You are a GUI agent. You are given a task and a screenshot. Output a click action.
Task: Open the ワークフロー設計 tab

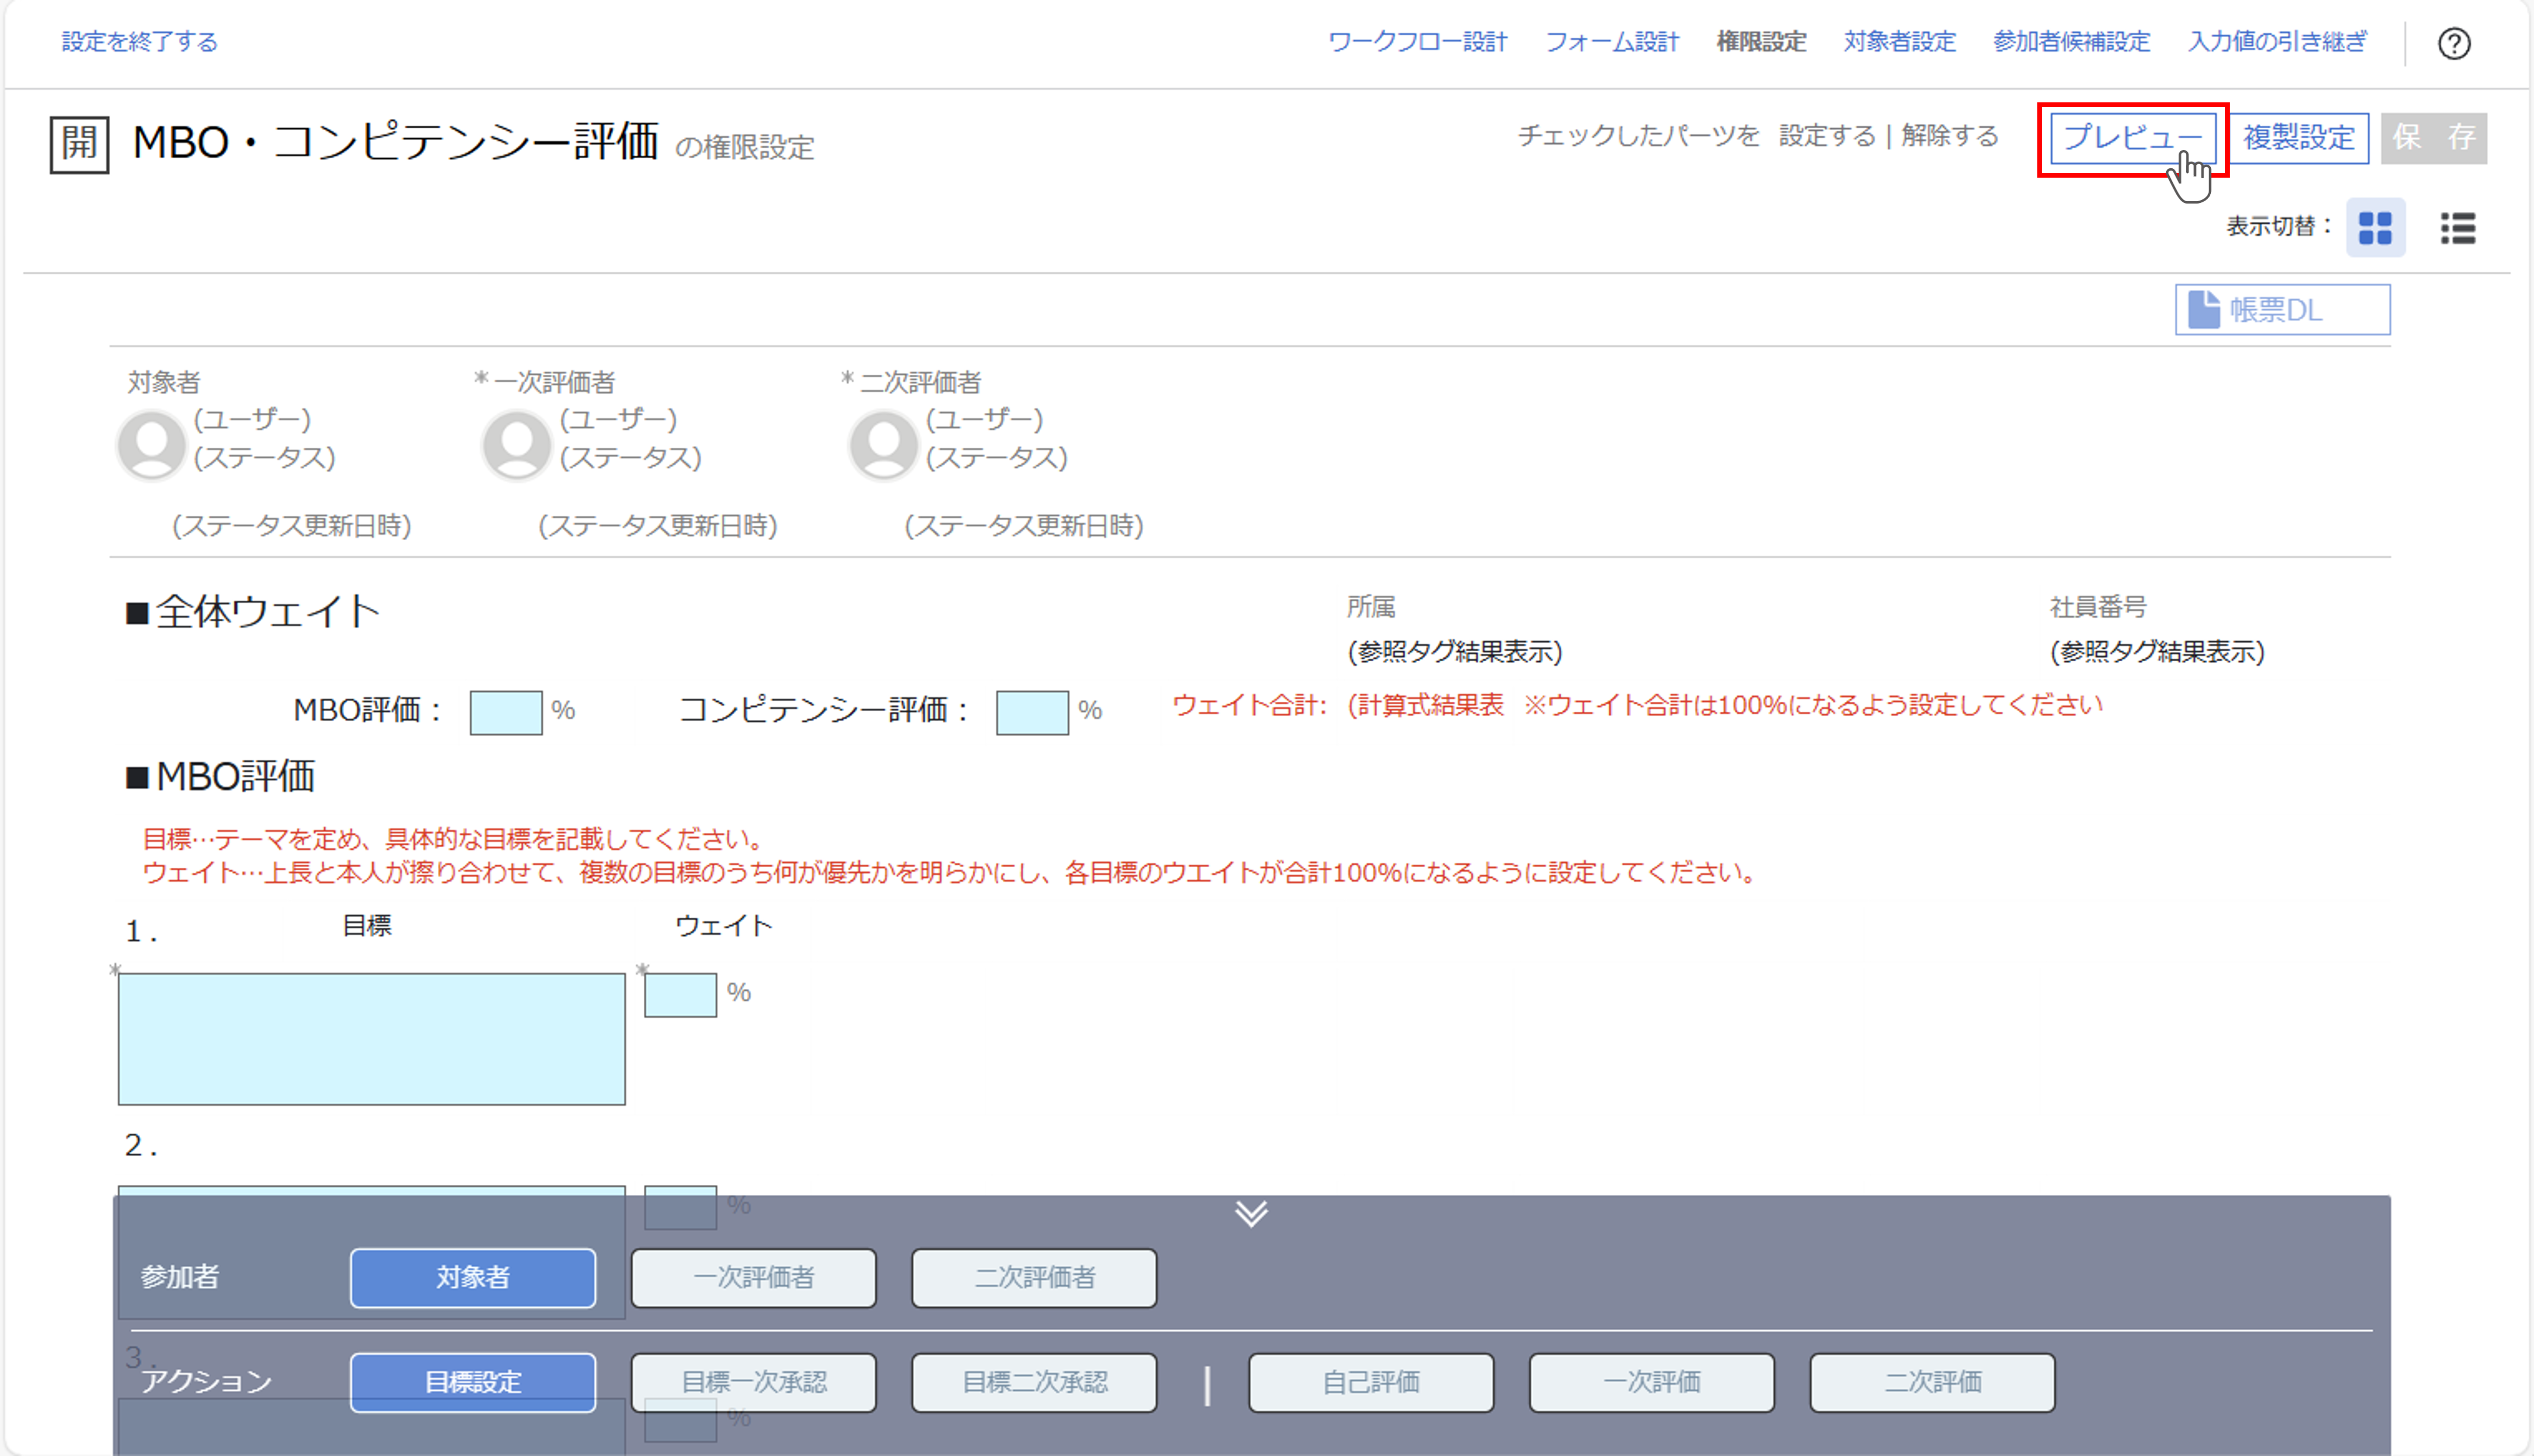tap(1417, 42)
